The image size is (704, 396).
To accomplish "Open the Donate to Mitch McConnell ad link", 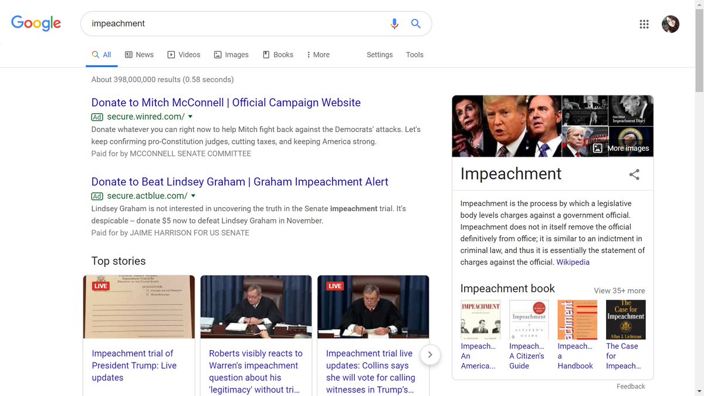I will click(226, 103).
